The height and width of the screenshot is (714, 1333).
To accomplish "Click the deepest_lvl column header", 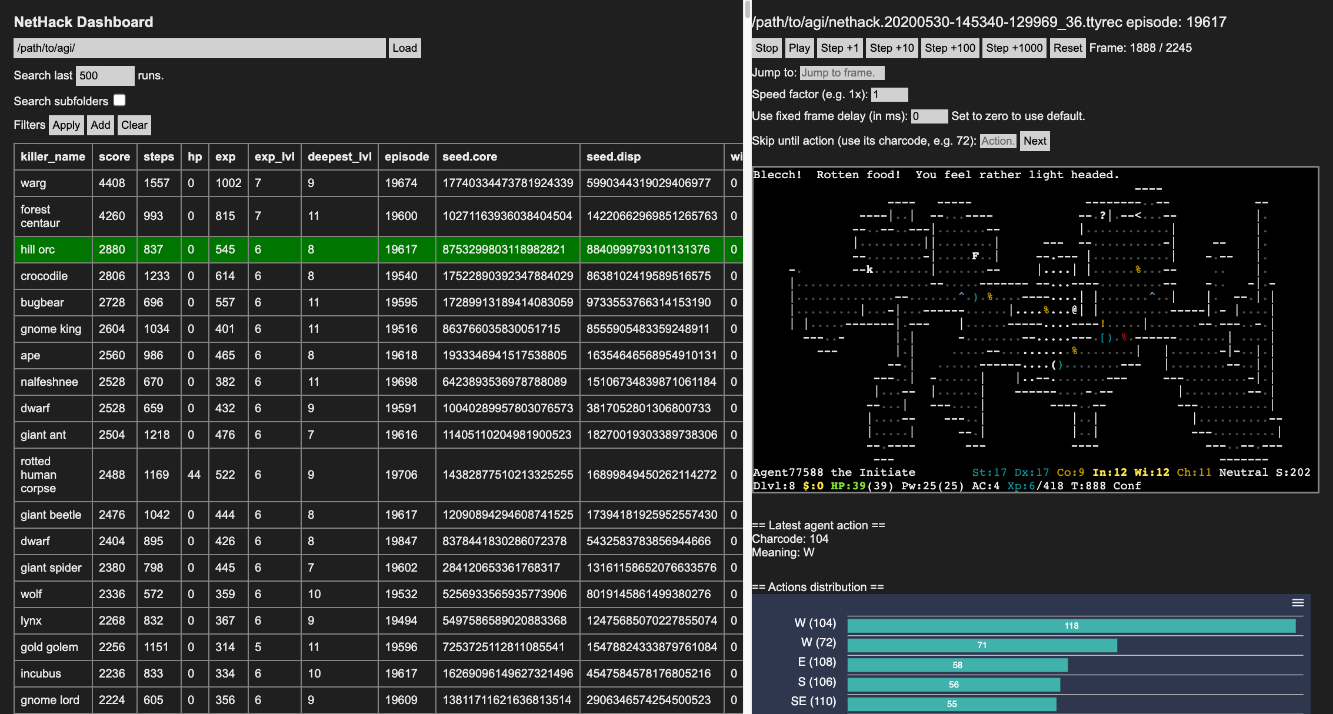I will point(339,156).
